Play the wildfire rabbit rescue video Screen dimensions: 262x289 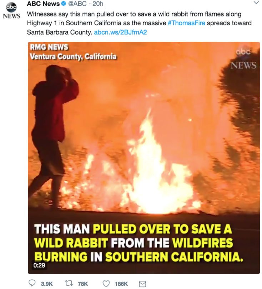coord(144,158)
